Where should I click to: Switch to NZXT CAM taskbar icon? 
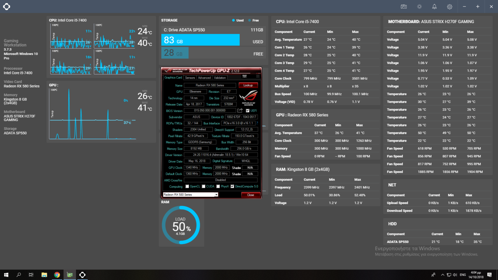(x=82, y=275)
